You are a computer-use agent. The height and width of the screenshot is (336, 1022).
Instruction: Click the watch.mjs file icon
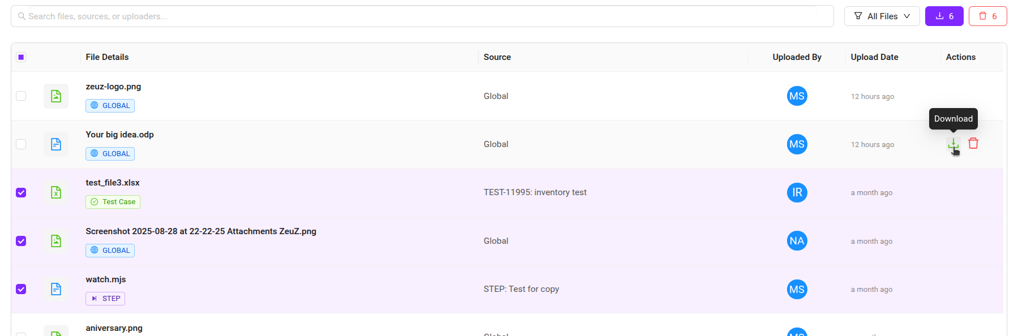[x=56, y=289]
